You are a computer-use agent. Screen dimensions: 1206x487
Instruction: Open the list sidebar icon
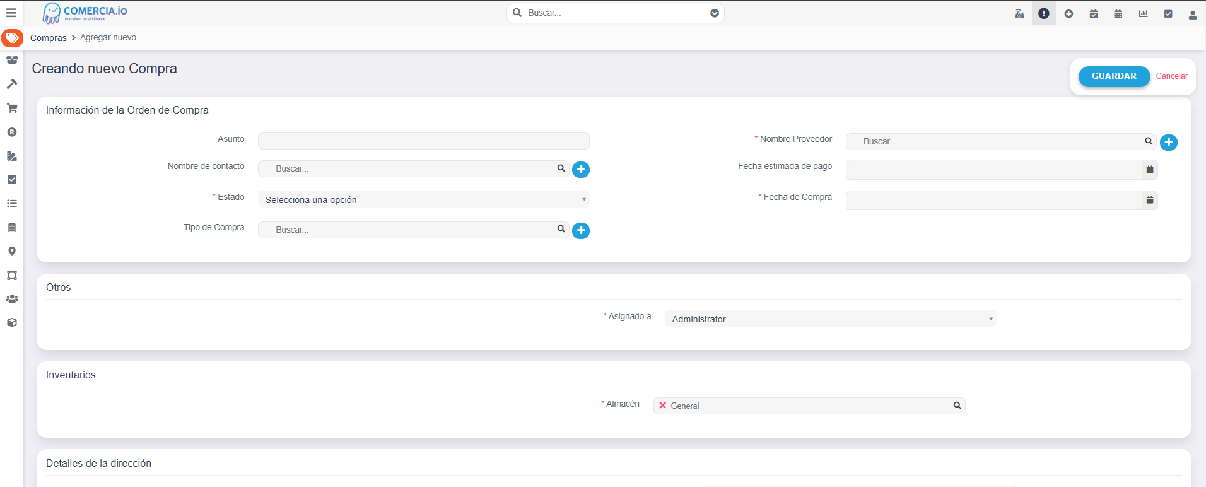(x=12, y=204)
